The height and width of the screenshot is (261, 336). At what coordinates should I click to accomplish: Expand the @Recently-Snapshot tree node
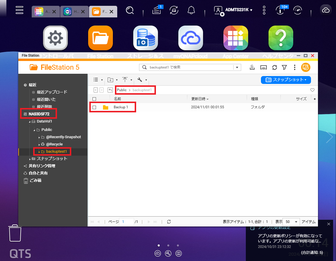coord(39,137)
